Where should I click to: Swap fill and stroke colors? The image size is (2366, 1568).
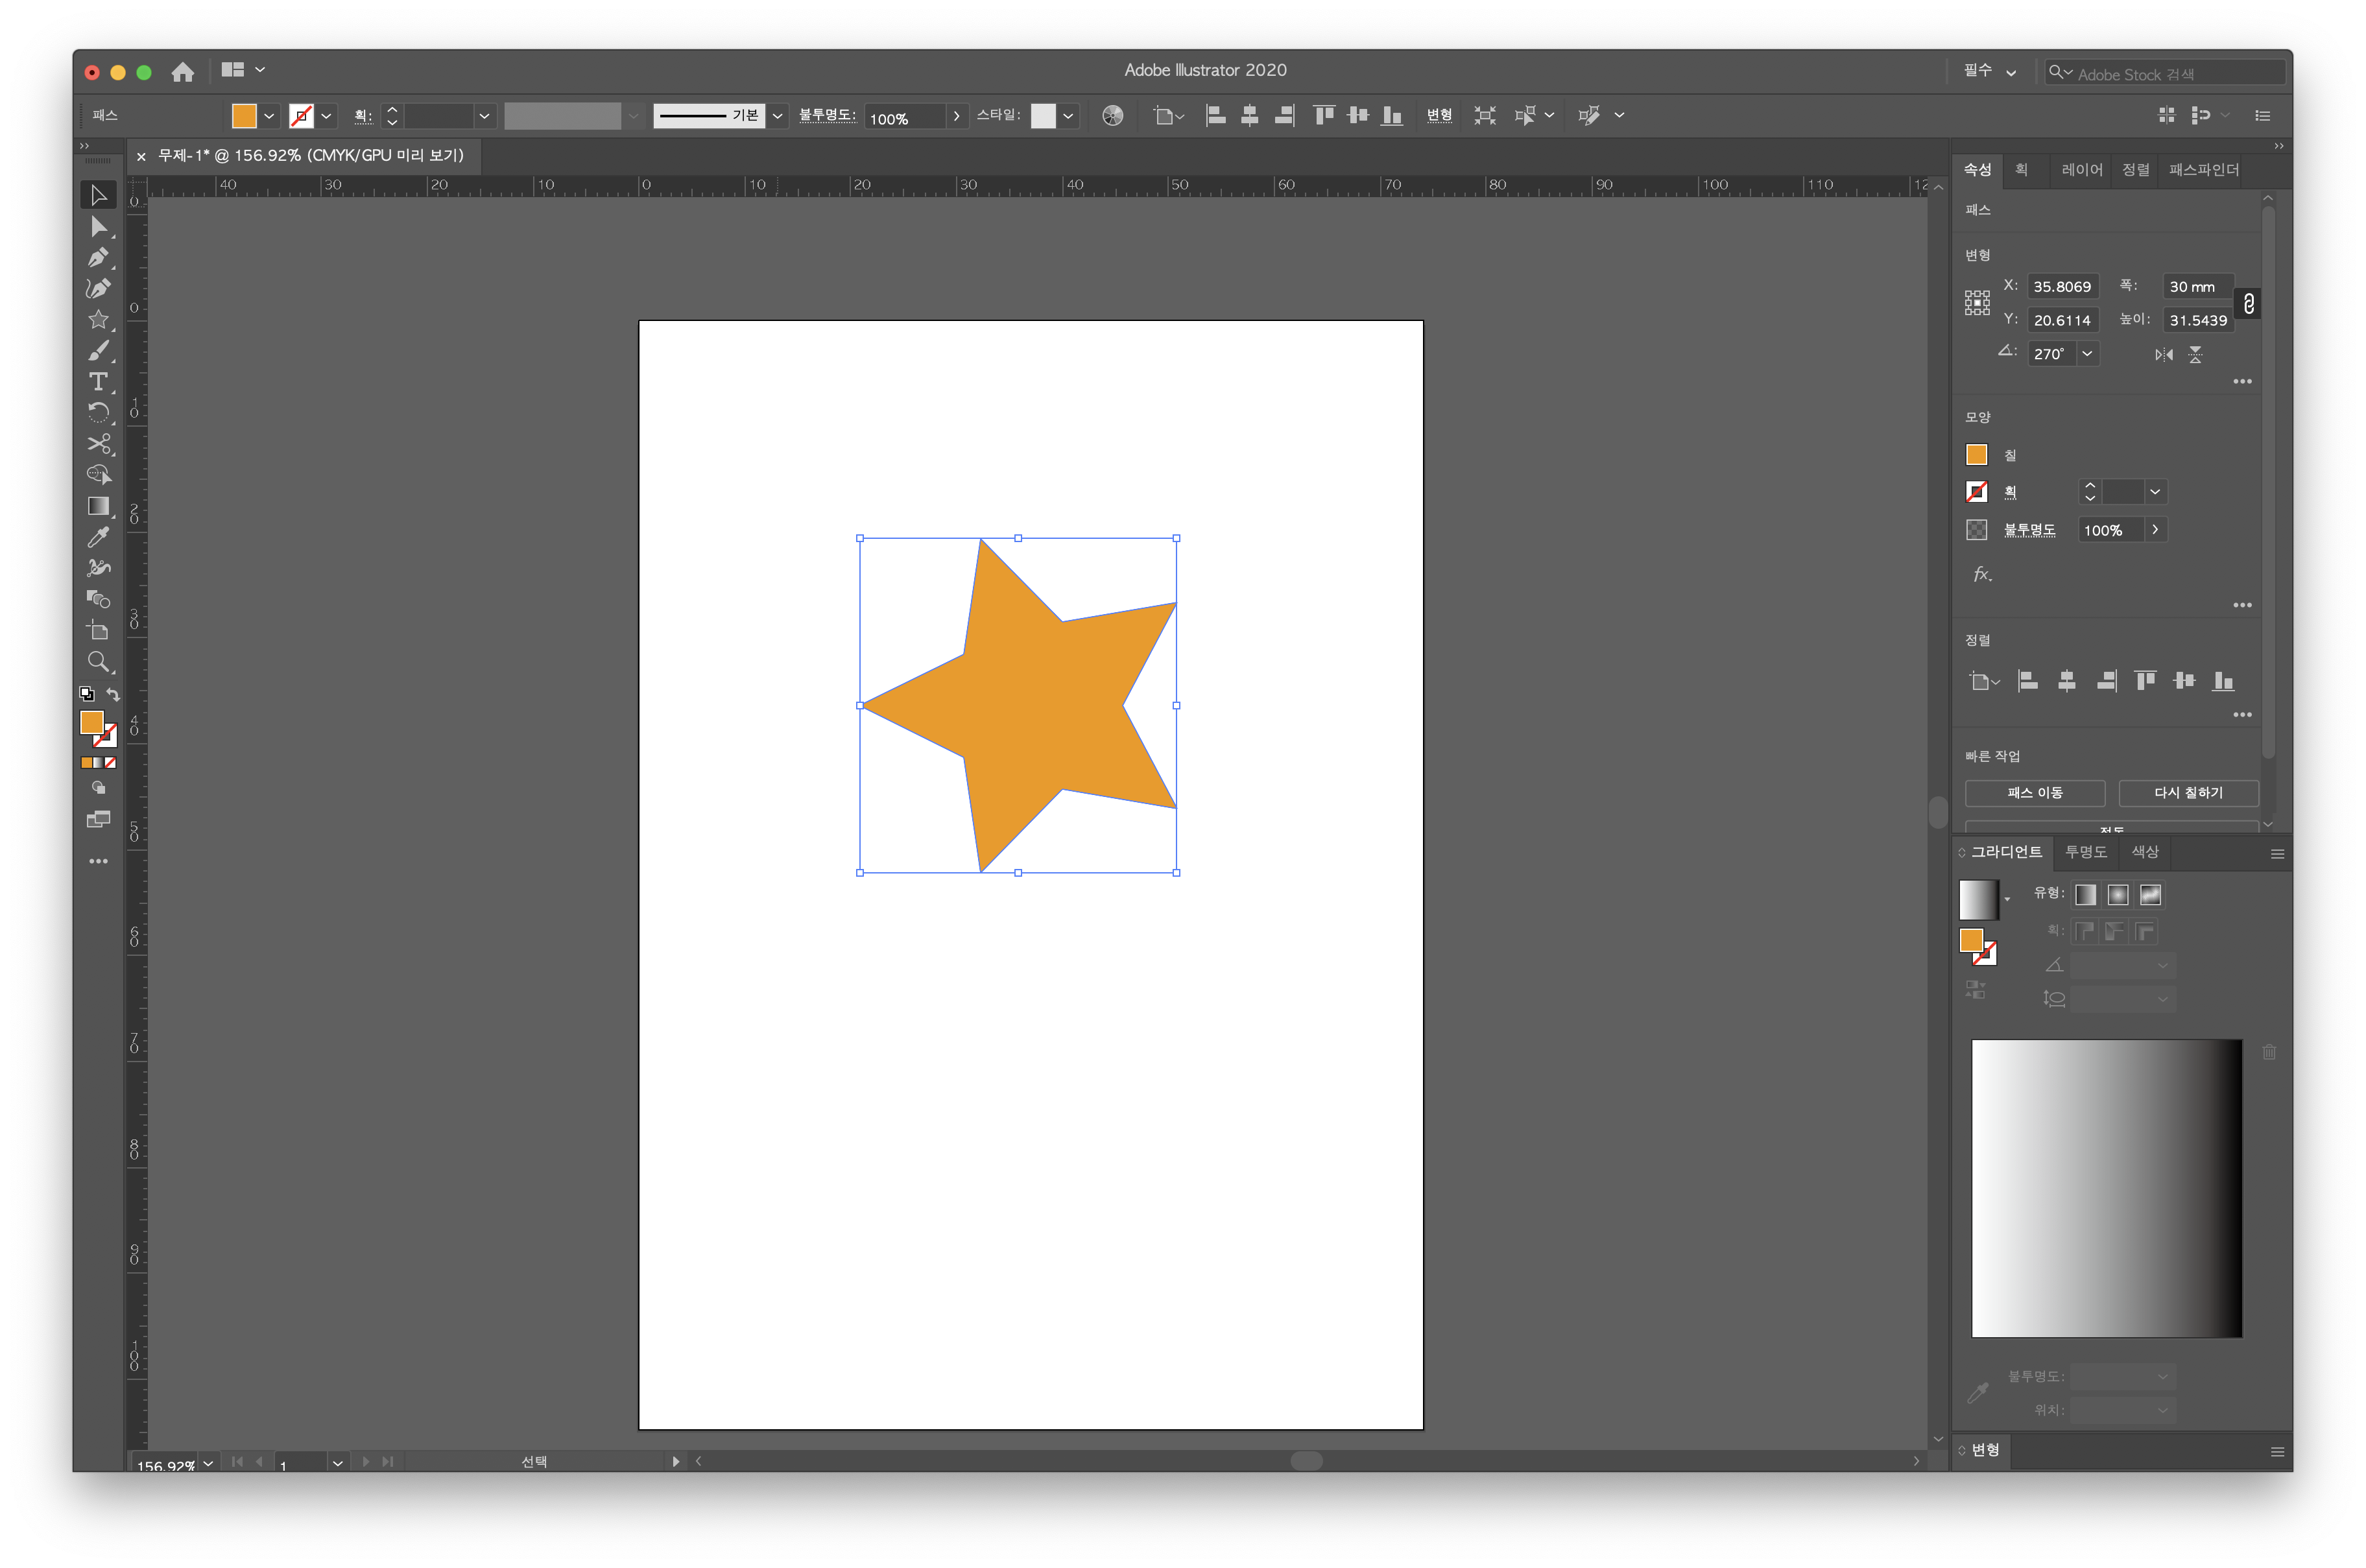click(x=113, y=694)
